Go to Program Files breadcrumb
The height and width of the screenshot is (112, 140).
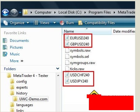(x=100, y=12)
